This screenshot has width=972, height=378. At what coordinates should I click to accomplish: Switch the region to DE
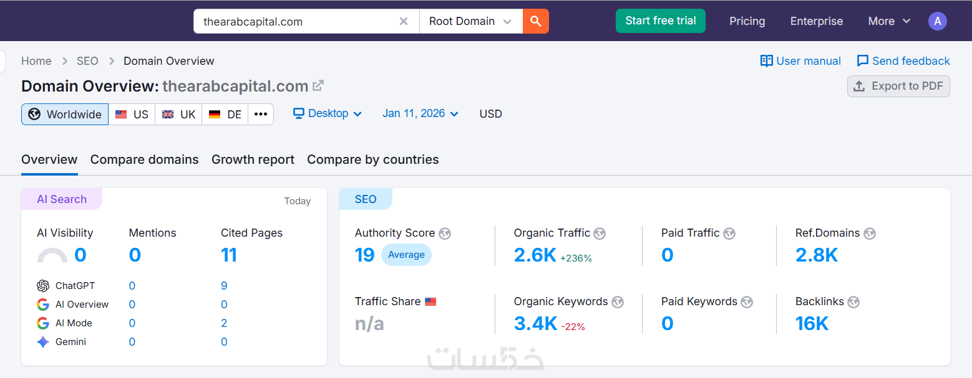[225, 114]
